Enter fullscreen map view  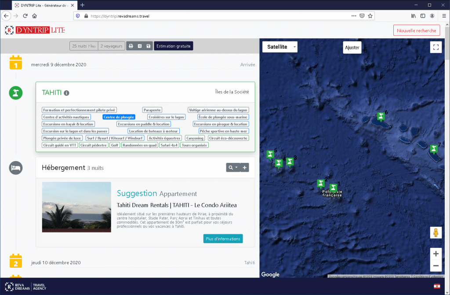pos(435,47)
